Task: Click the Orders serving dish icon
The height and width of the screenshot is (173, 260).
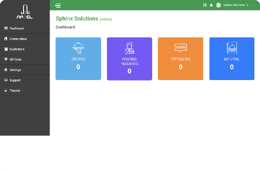Action: click(78, 48)
